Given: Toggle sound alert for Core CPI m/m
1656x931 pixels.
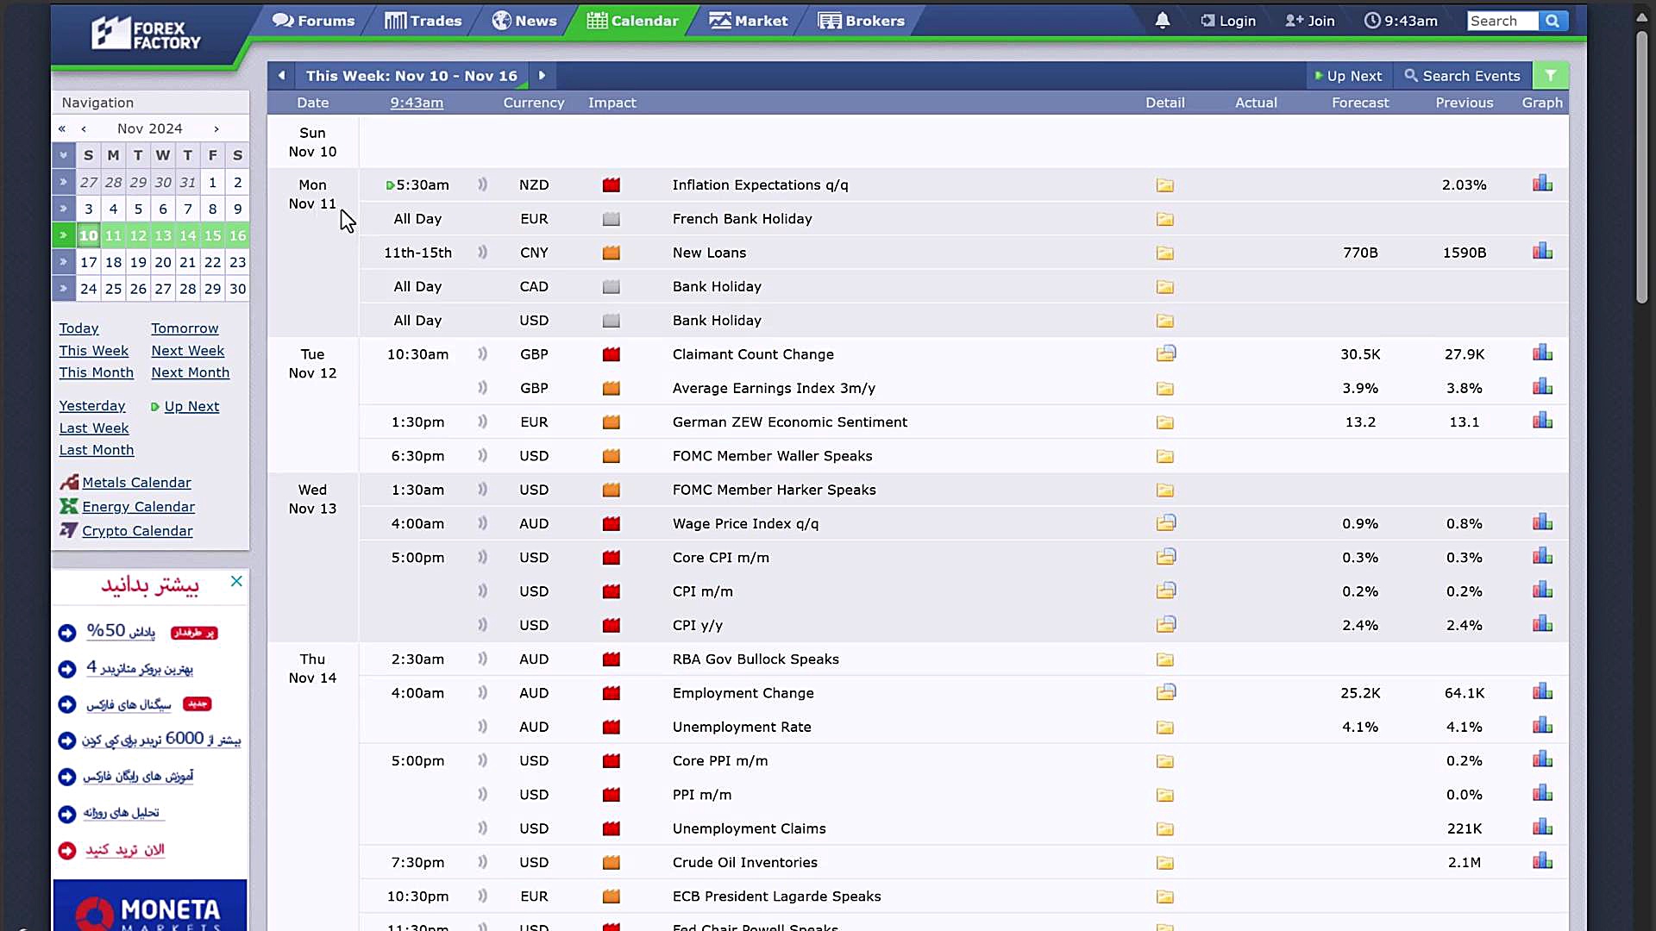Looking at the screenshot, I should (482, 557).
